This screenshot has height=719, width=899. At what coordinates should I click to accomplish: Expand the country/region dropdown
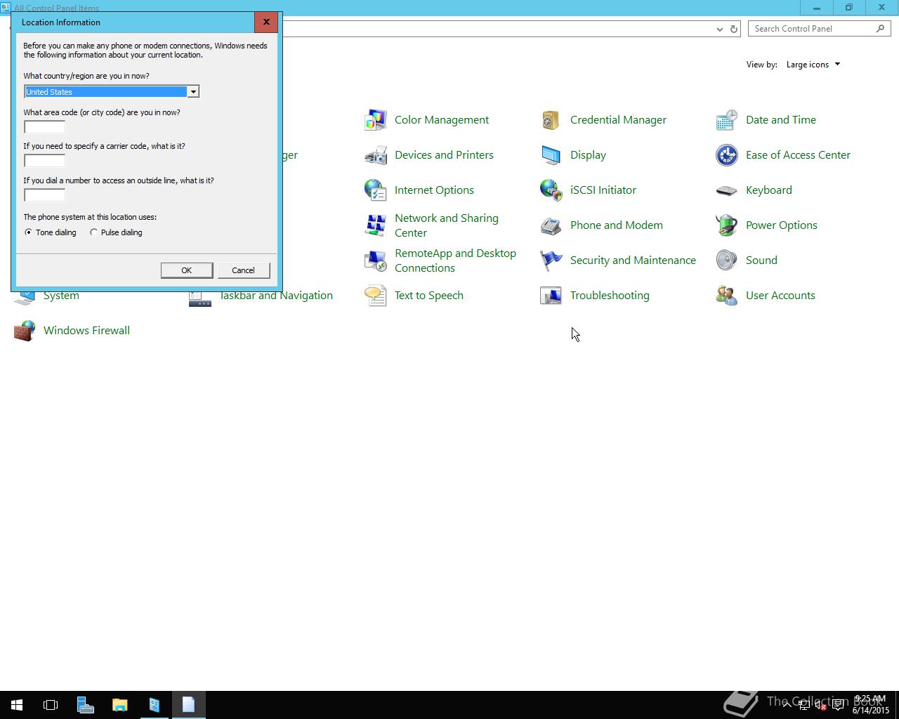tap(192, 92)
